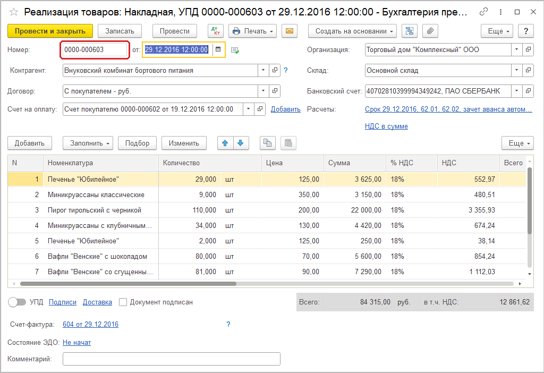Click the Провести button
Image resolution: width=544 pixels, height=373 pixels.
pos(174,31)
